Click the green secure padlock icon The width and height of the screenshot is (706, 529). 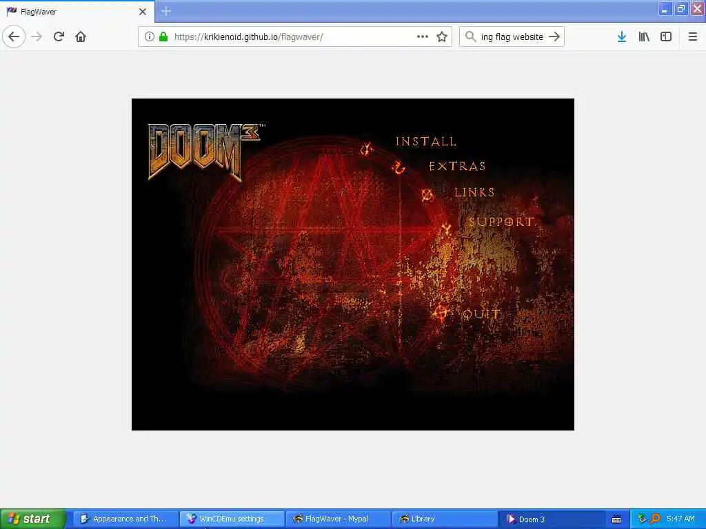point(163,37)
